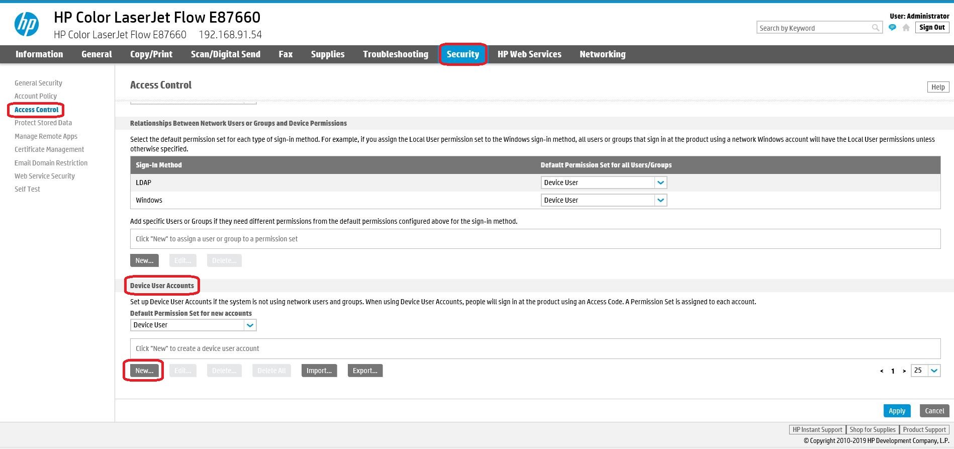Open Protect Stored Data page

43,123
